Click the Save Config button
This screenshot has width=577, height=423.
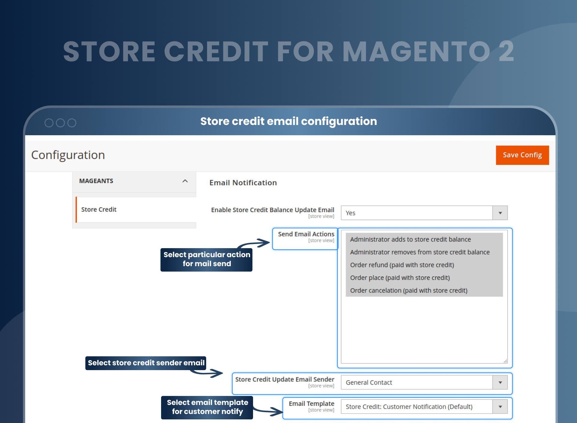[522, 155]
